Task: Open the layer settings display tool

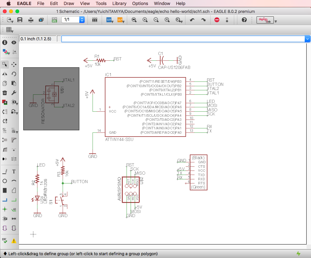Action: 6,52
